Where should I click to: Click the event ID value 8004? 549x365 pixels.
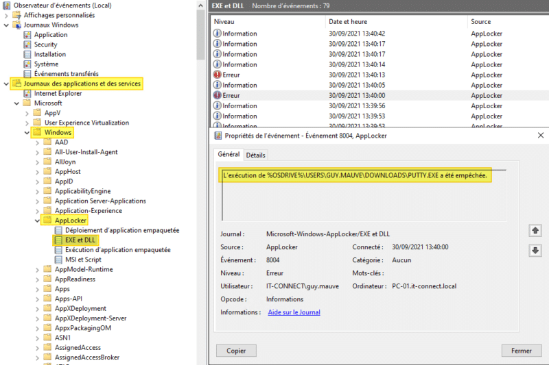click(272, 260)
